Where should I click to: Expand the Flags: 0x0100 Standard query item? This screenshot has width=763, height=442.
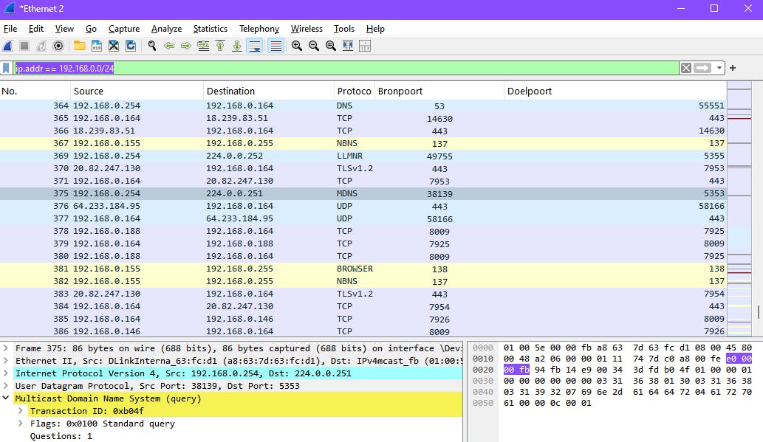tap(21, 424)
